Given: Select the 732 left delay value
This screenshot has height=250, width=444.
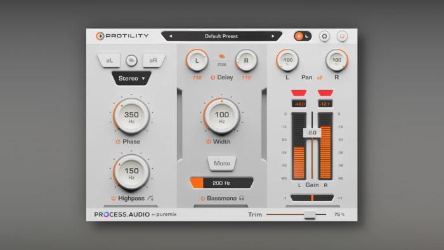Looking at the screenshot, I should [x=197, y=77].
